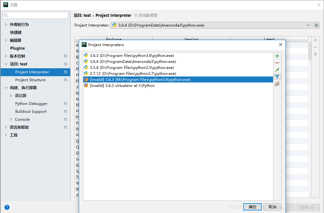
Task: Add a new interpreter with green plus
Action: (277, 56)
